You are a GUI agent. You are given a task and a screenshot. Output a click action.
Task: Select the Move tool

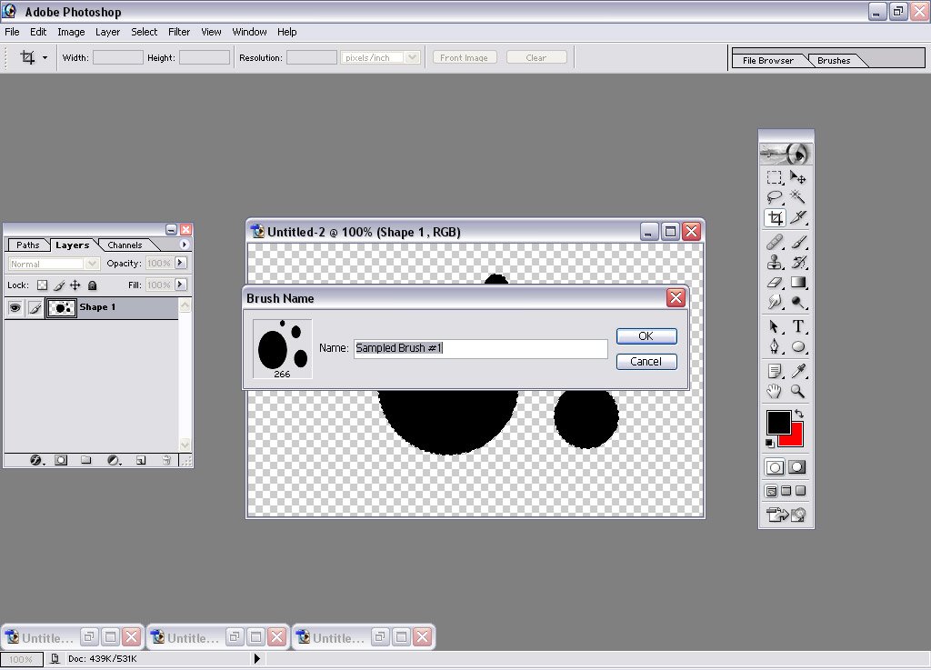[x=798, y=177]
